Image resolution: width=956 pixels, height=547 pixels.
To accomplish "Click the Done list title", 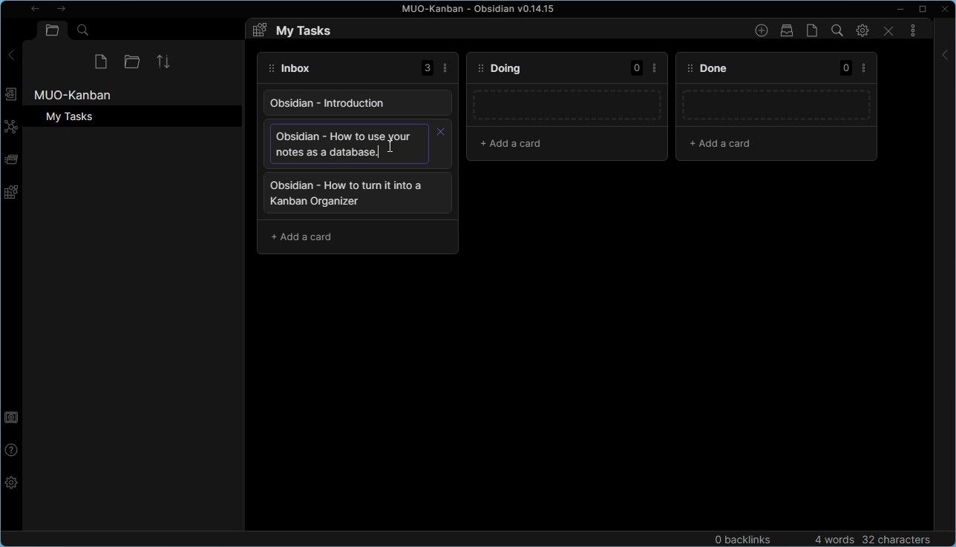I will pyautogui.click(x=713, y=68).
